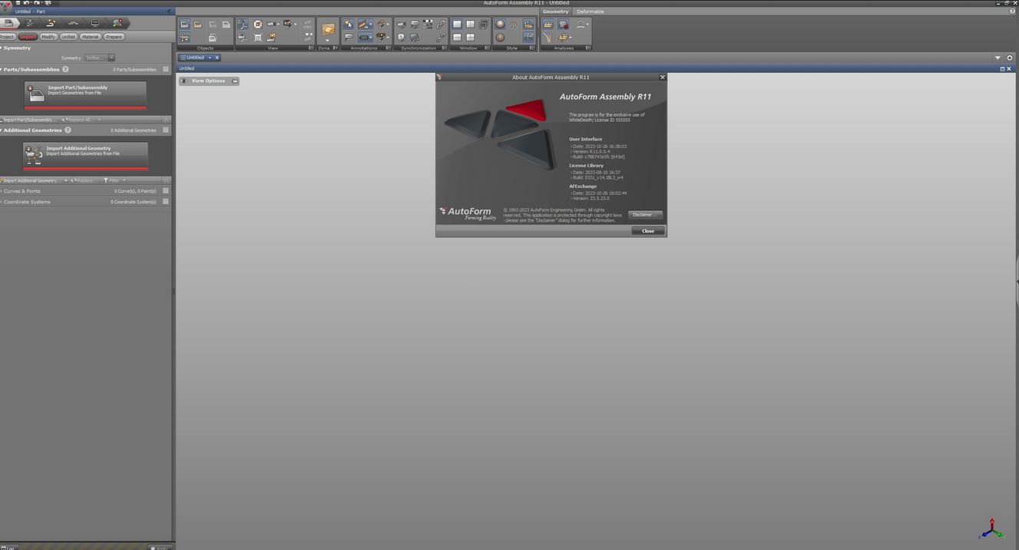Click the Log button at bottom left
The height and width of the screenshot is (550, 1019).
9,547
